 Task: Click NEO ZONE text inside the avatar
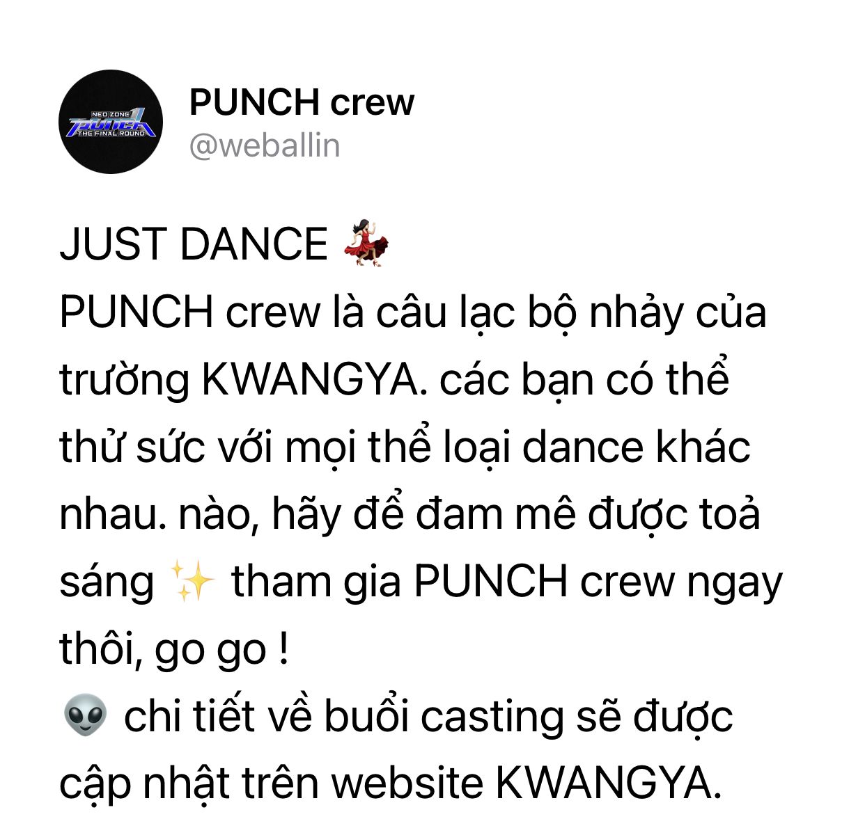pyautogui.click(x=111, y=113)
